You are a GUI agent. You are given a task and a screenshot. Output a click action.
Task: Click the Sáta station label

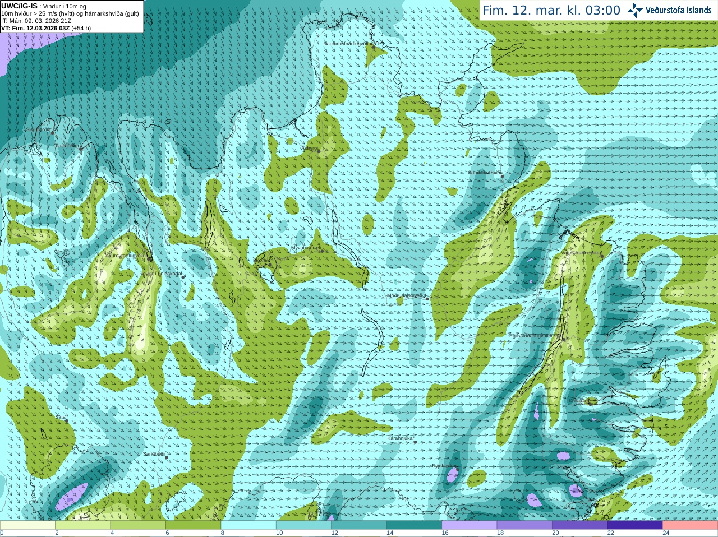coord(61,417)
